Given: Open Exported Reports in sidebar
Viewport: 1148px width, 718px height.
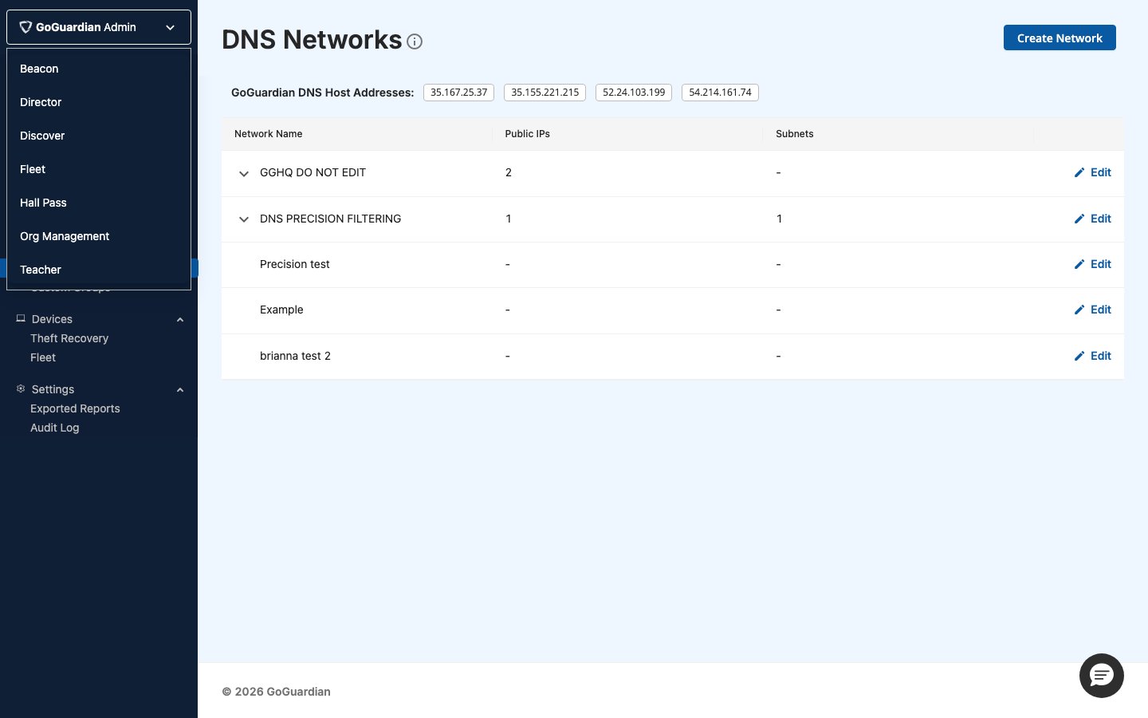Looking at the screenshot, I should [x=75, y=408].
